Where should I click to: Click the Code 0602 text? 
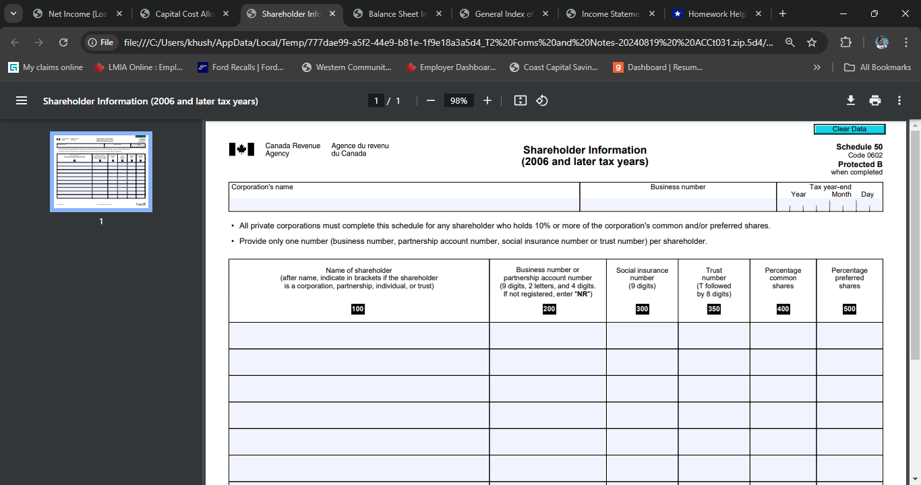(865, 156)
